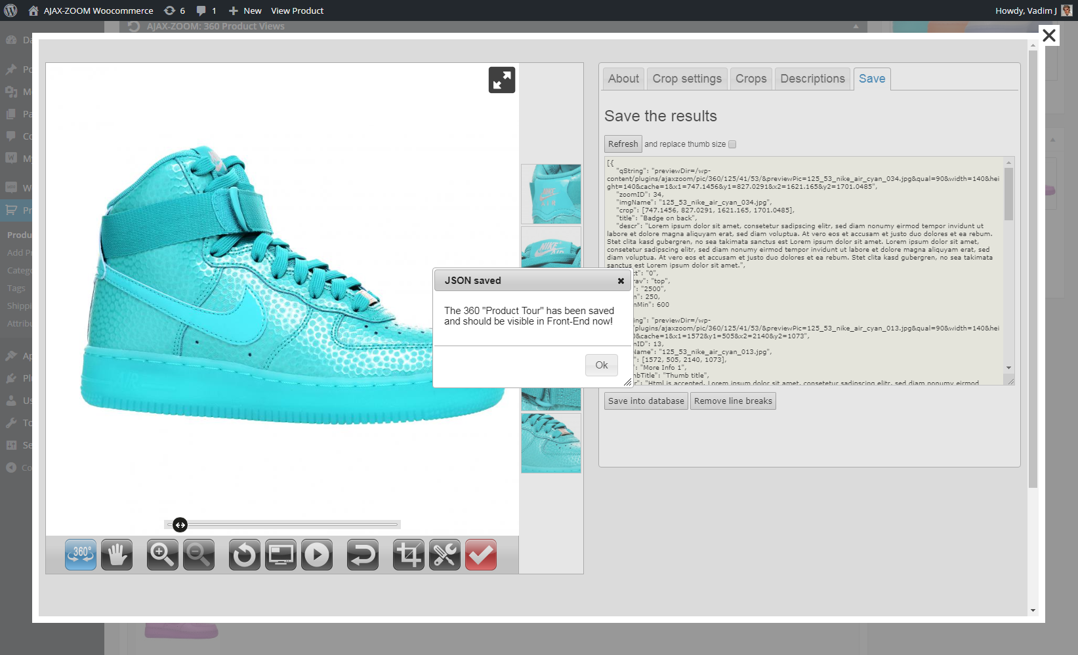Click the Refresh button
The width and height of the screenshot is (1078, 655).
(x=623, y=144)
